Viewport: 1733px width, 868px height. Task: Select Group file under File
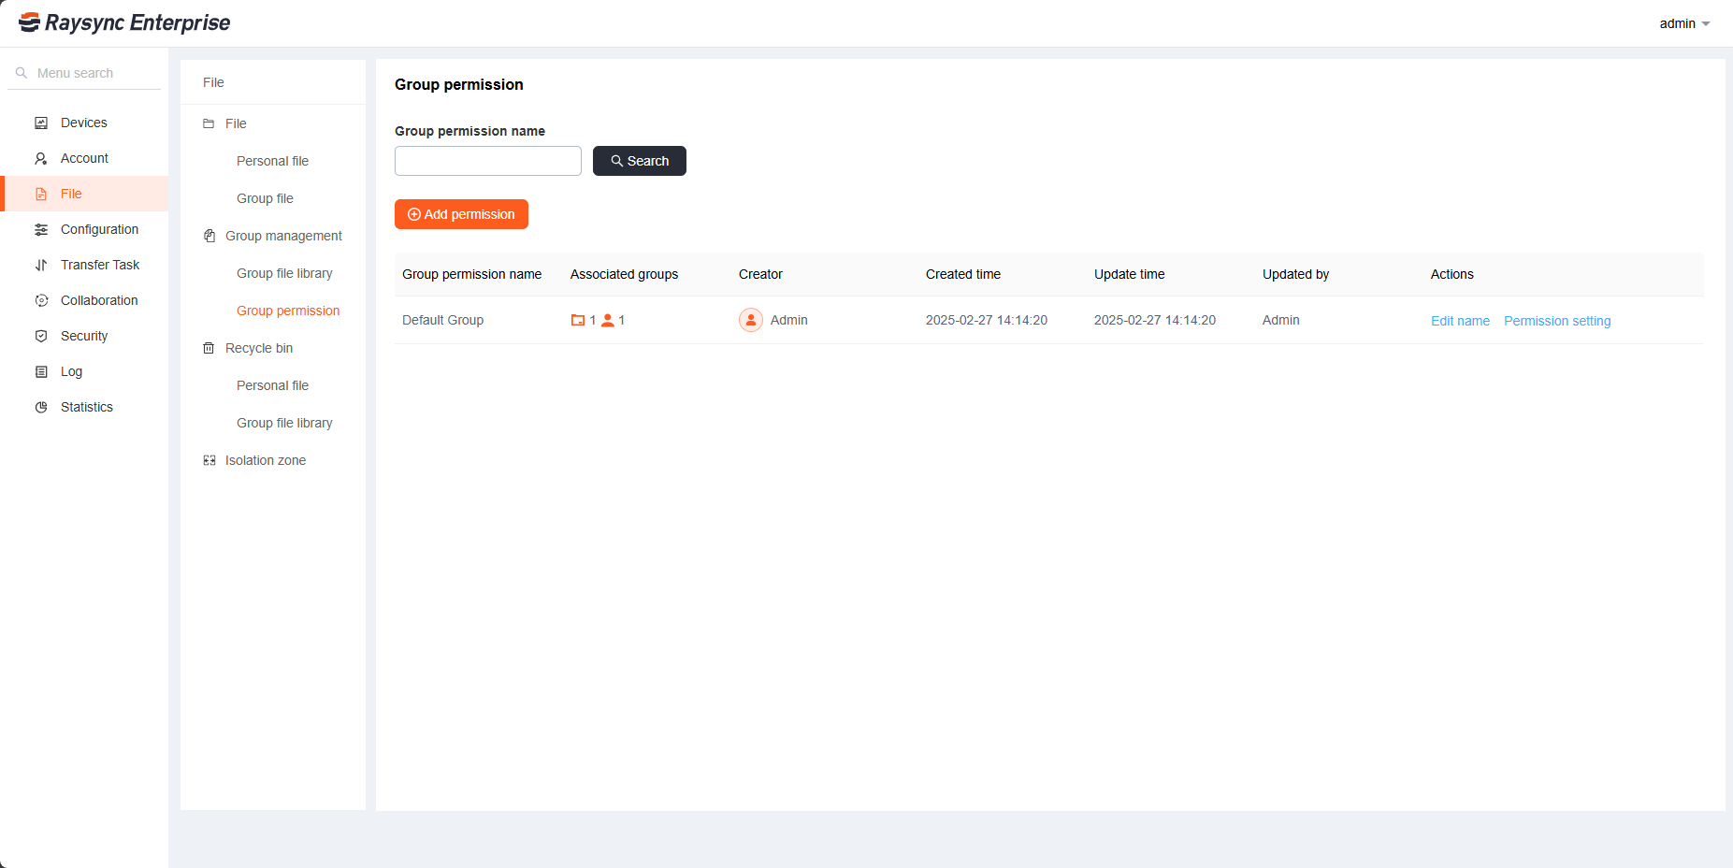click(x=265, y=198)
